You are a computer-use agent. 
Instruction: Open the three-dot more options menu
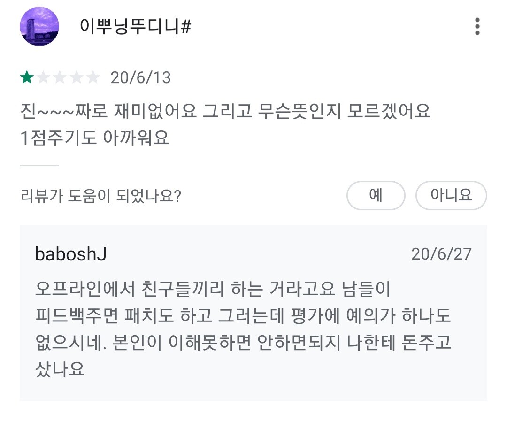coord(477,27)
